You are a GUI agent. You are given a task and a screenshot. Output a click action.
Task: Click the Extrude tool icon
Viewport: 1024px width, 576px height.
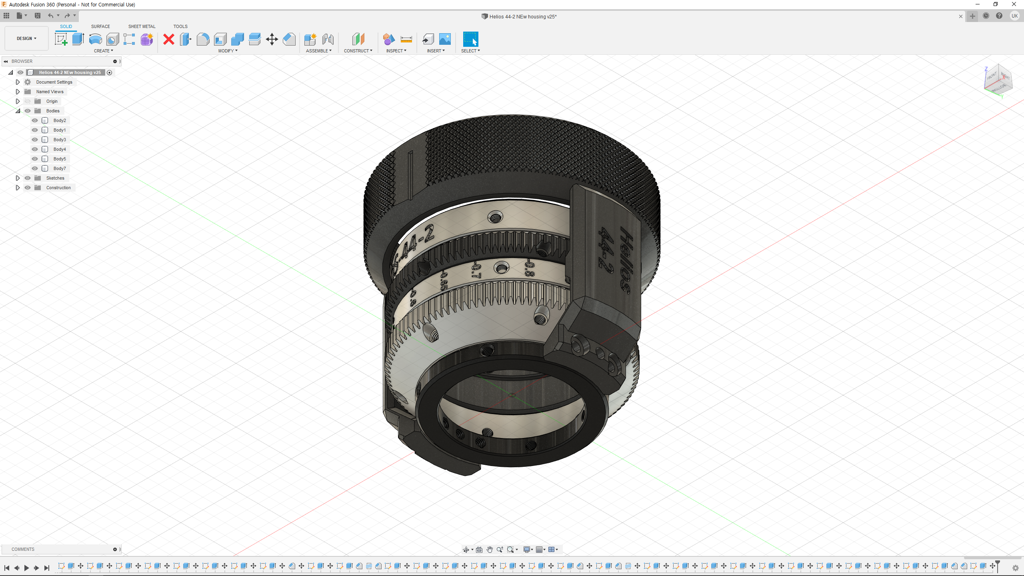pos(78,39)
